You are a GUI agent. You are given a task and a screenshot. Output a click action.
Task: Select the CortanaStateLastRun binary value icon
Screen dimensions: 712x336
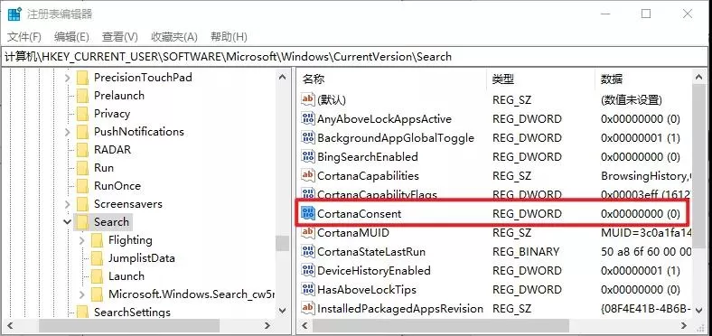click(x=308, y=251)
